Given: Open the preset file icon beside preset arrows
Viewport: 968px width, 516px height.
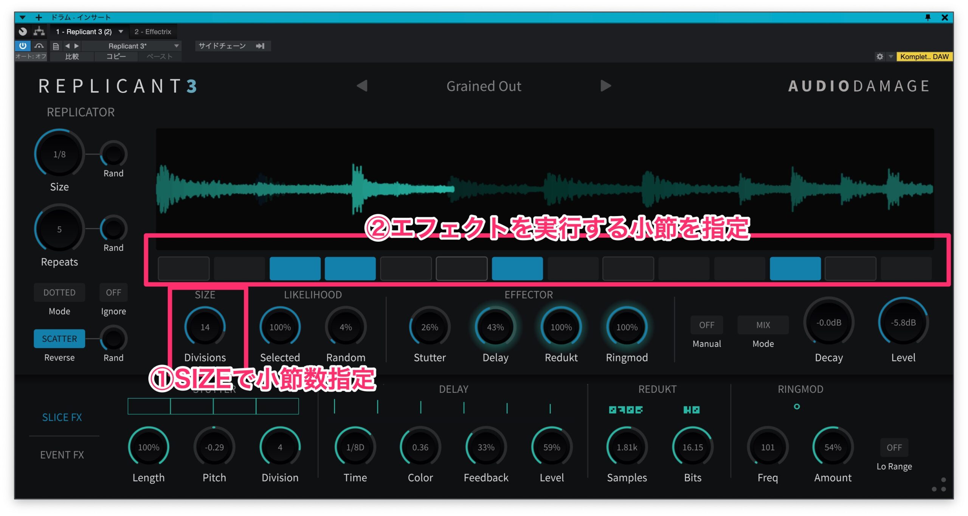Looking at the screenshot, I should point(56,46).
